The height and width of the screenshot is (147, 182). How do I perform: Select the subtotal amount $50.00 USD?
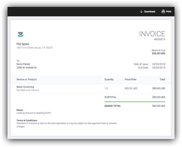point(159,97)
